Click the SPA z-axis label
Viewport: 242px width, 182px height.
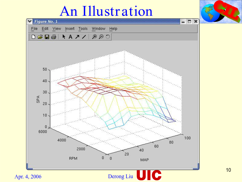(x=38, y=99)
